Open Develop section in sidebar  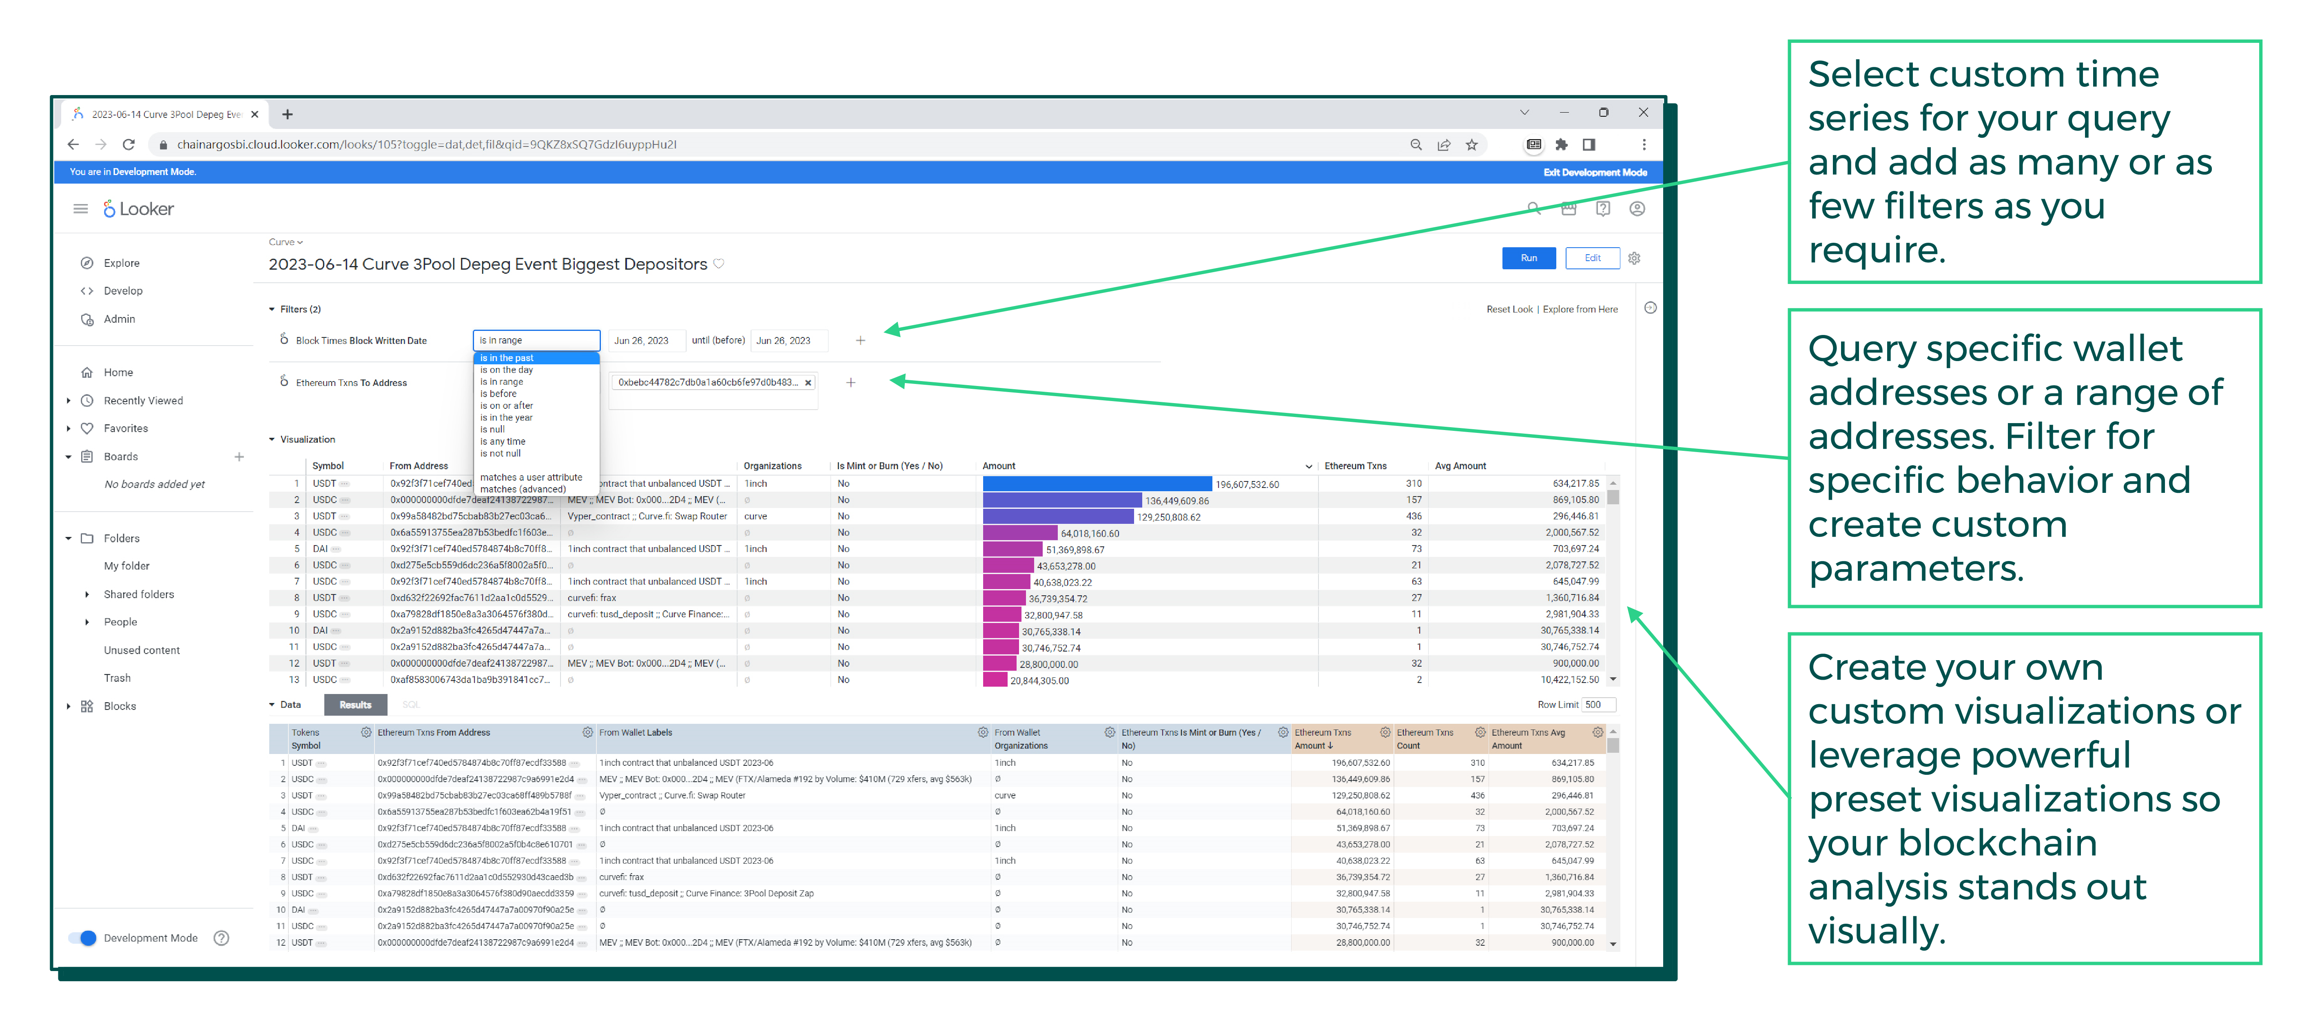[123, 291]
